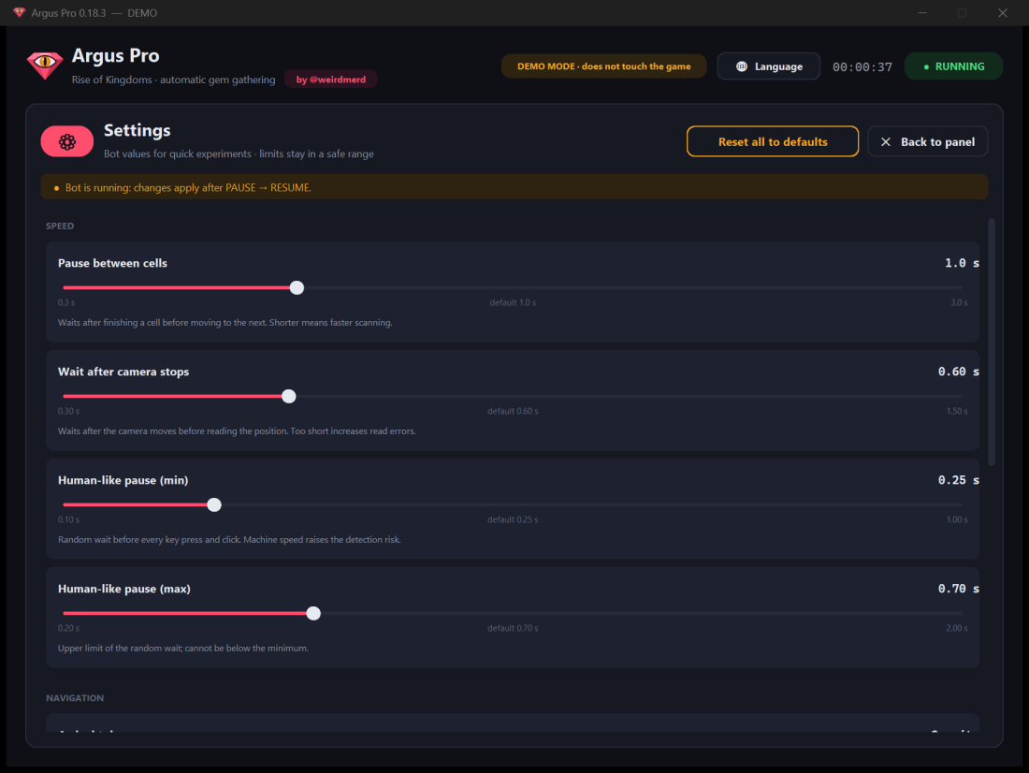Click the Argus Pro gem eye logo
The width and height of the screenshot is (1029, 773).
pos(45,65)
